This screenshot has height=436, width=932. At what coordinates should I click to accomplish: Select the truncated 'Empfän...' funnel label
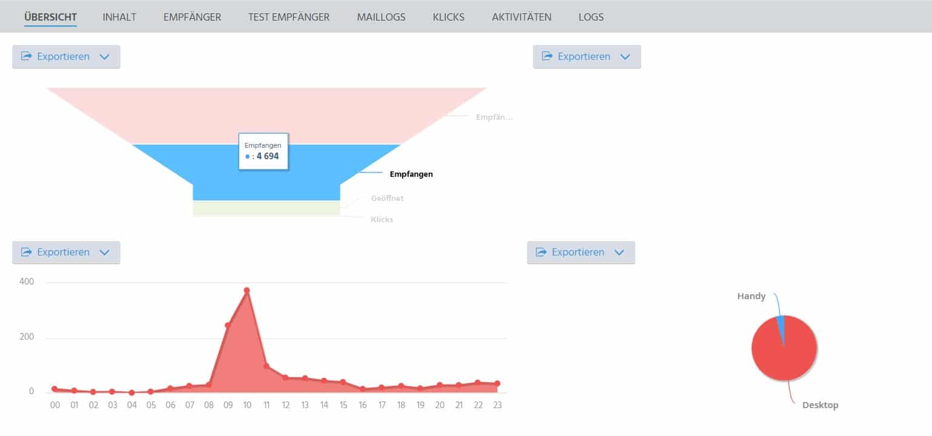pos(494,117)
